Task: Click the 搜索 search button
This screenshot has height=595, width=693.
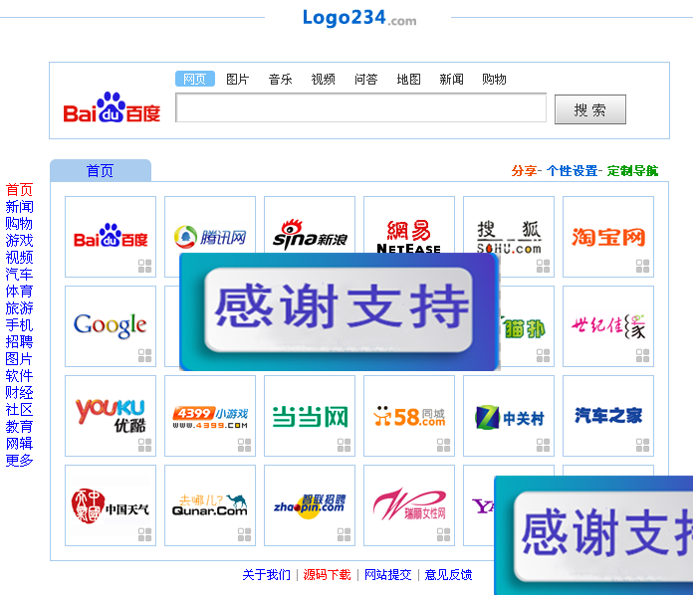Action: [590, 109]
